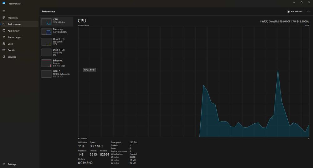Select the Disk 0 (C:) mini graph

(x=46, y=42)
